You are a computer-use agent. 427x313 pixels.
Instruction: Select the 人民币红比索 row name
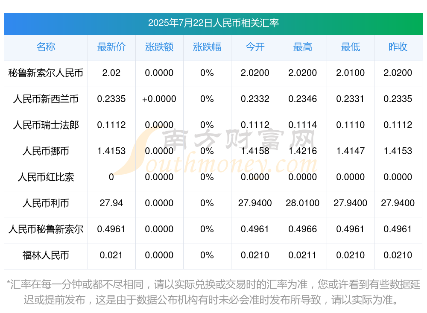pos(46,177)
